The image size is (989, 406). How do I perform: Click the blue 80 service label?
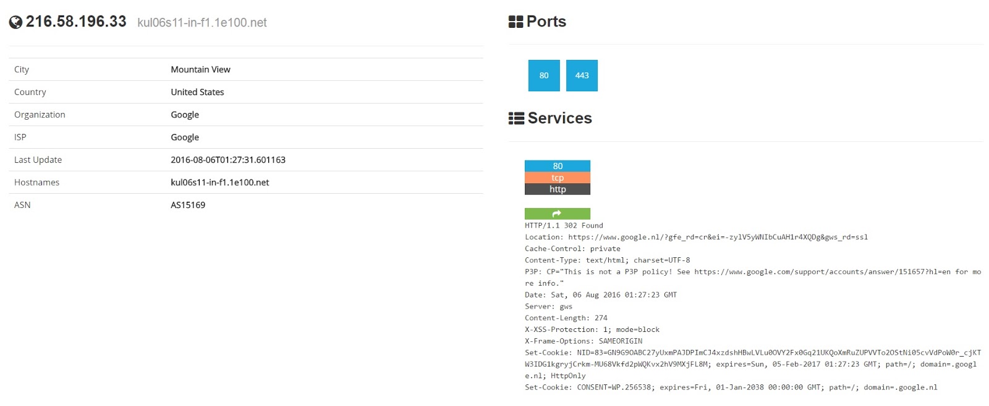click(557, 166)
